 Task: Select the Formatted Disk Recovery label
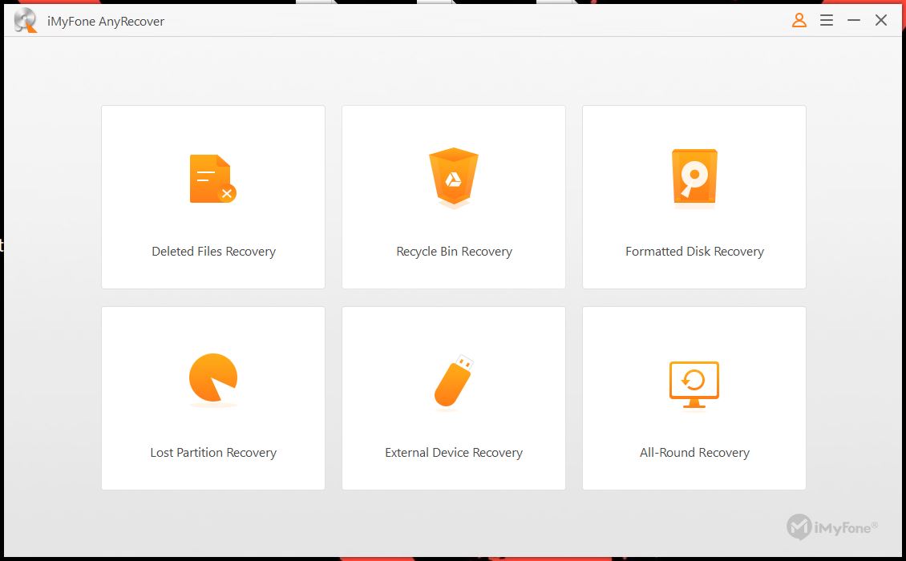point(694,252)
